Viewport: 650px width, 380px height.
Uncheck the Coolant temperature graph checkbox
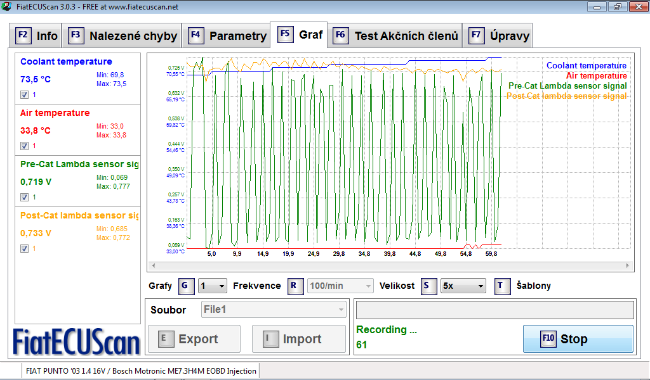pos(25,94)
